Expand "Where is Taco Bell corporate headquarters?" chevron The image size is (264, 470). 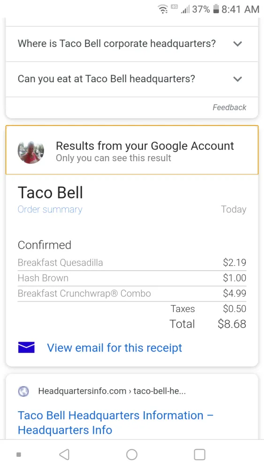[x=238, y=44]
